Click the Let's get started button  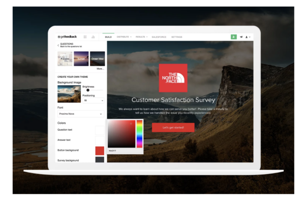pos(173,127)
